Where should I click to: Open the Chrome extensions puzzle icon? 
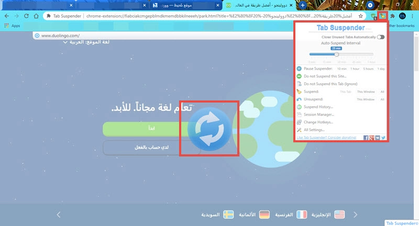392,16
